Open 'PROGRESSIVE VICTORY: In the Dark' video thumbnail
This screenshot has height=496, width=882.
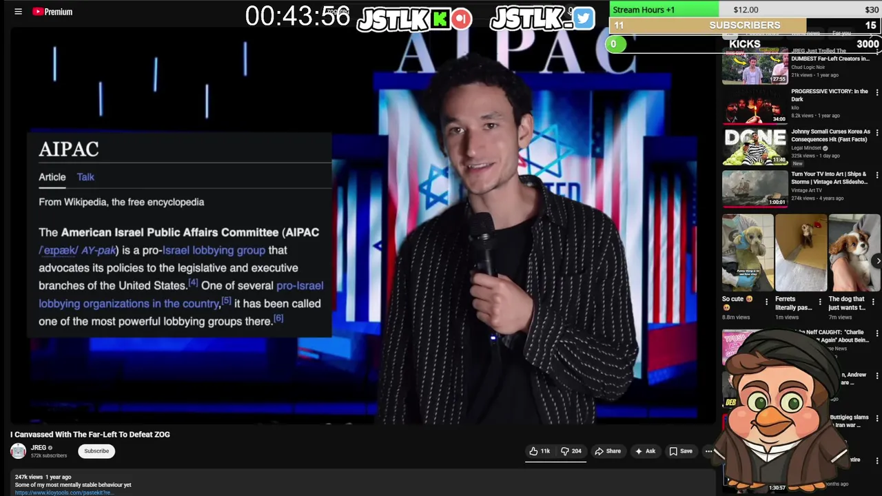(755, 106)
